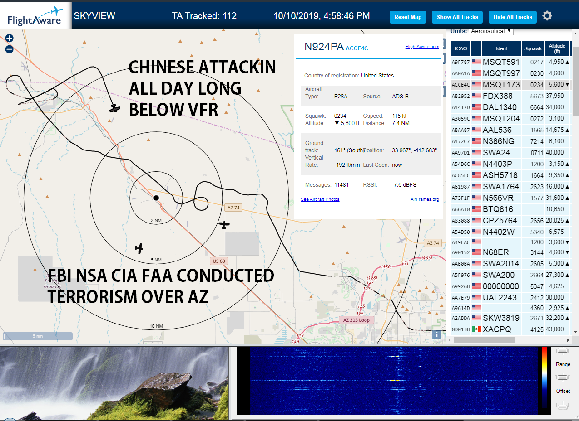Image resolution: width=579 pixels, height=421 pixels.
Task: Select the N386NG row
Action: click(510, 141)
